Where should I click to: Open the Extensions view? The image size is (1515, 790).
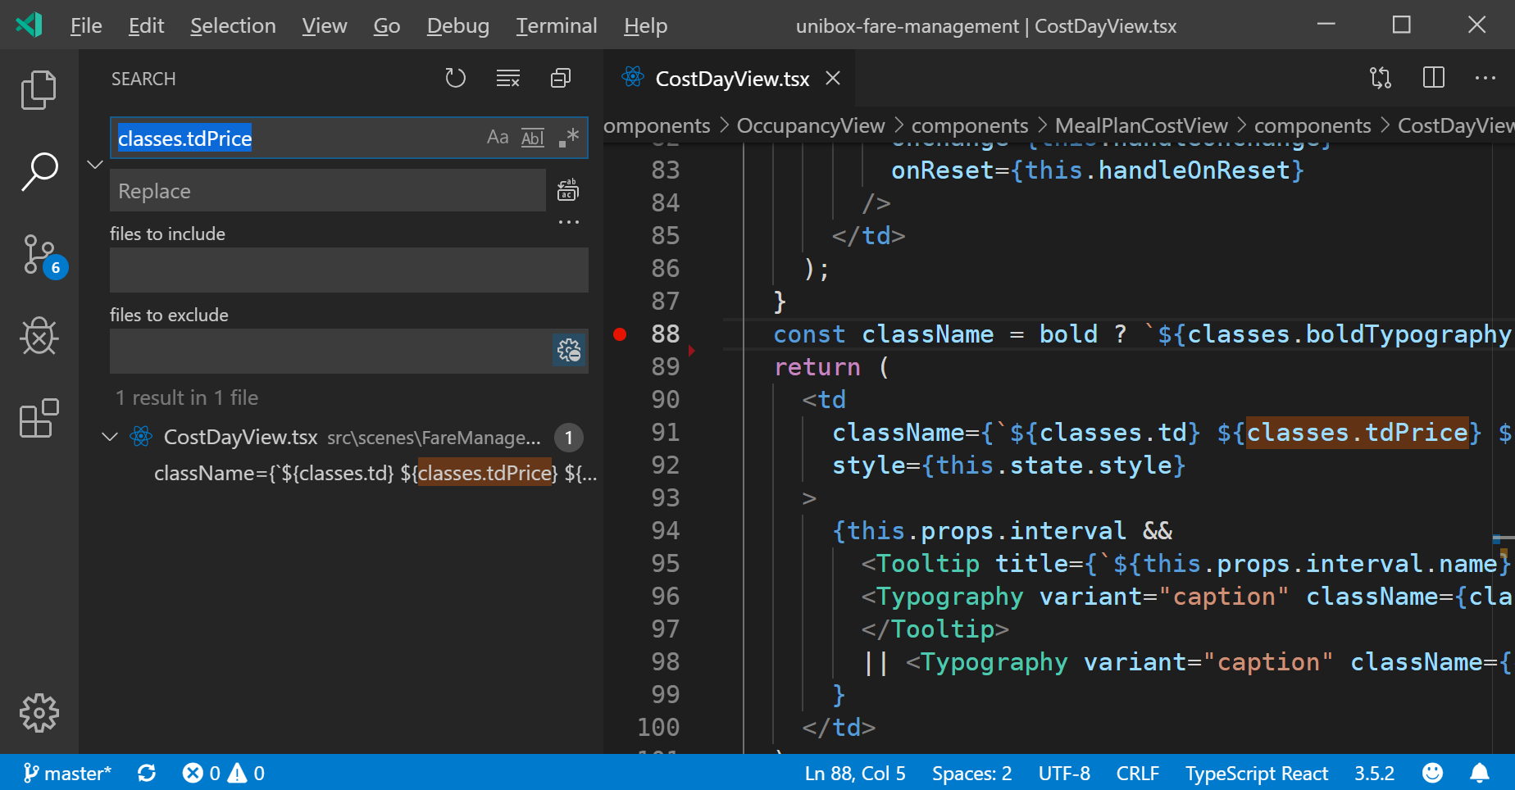pos(39,419)
